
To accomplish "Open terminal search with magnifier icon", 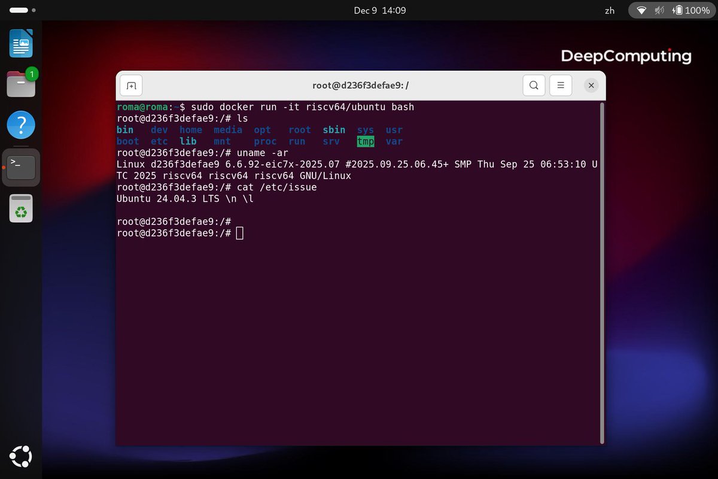I will (534, 86).
